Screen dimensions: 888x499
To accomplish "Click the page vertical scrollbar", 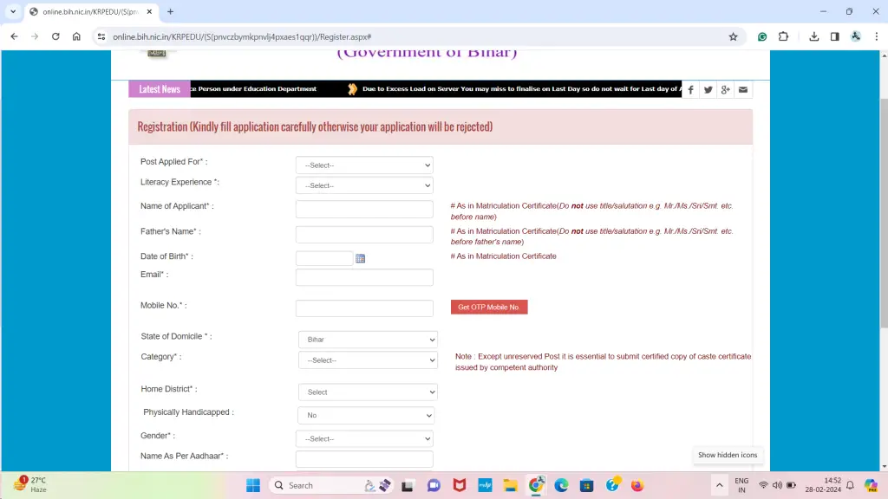I will pyautogui.click(x=884, y=212).
